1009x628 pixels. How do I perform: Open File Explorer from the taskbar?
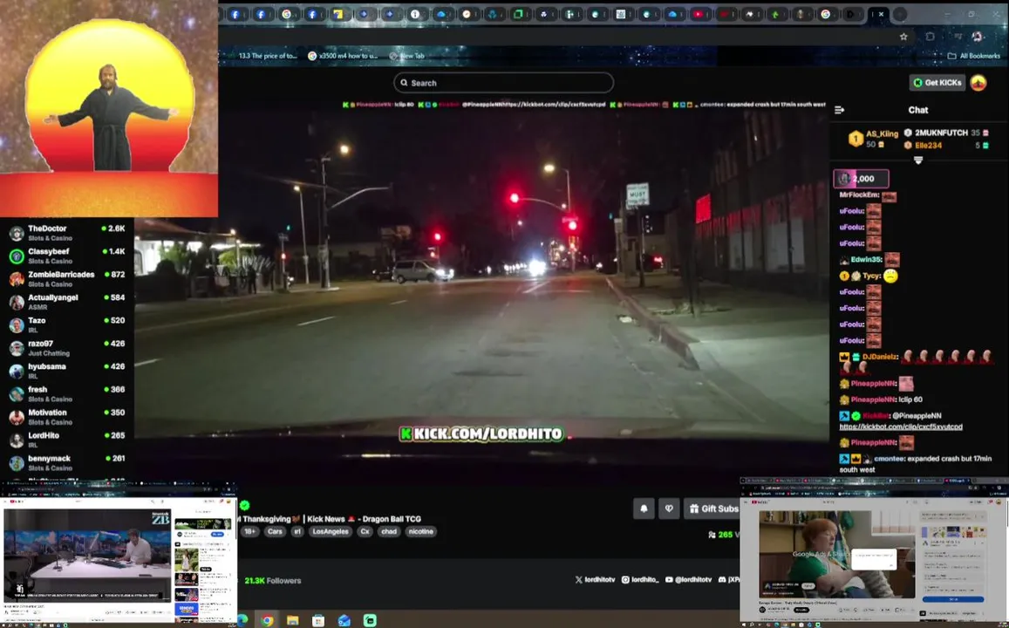(x=293, y=620)
